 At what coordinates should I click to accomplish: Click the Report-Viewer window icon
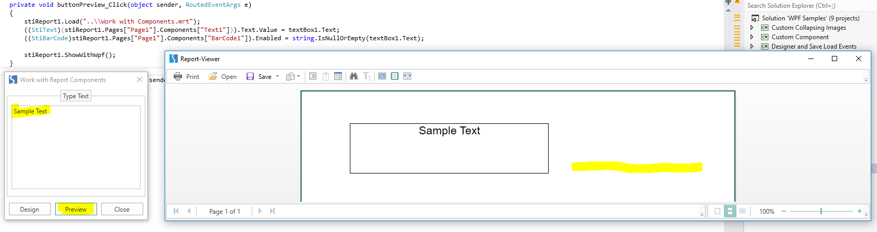(174, 59)
